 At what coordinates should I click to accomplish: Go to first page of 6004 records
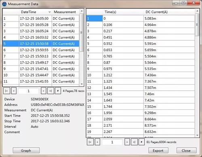(x=90, y=142)
